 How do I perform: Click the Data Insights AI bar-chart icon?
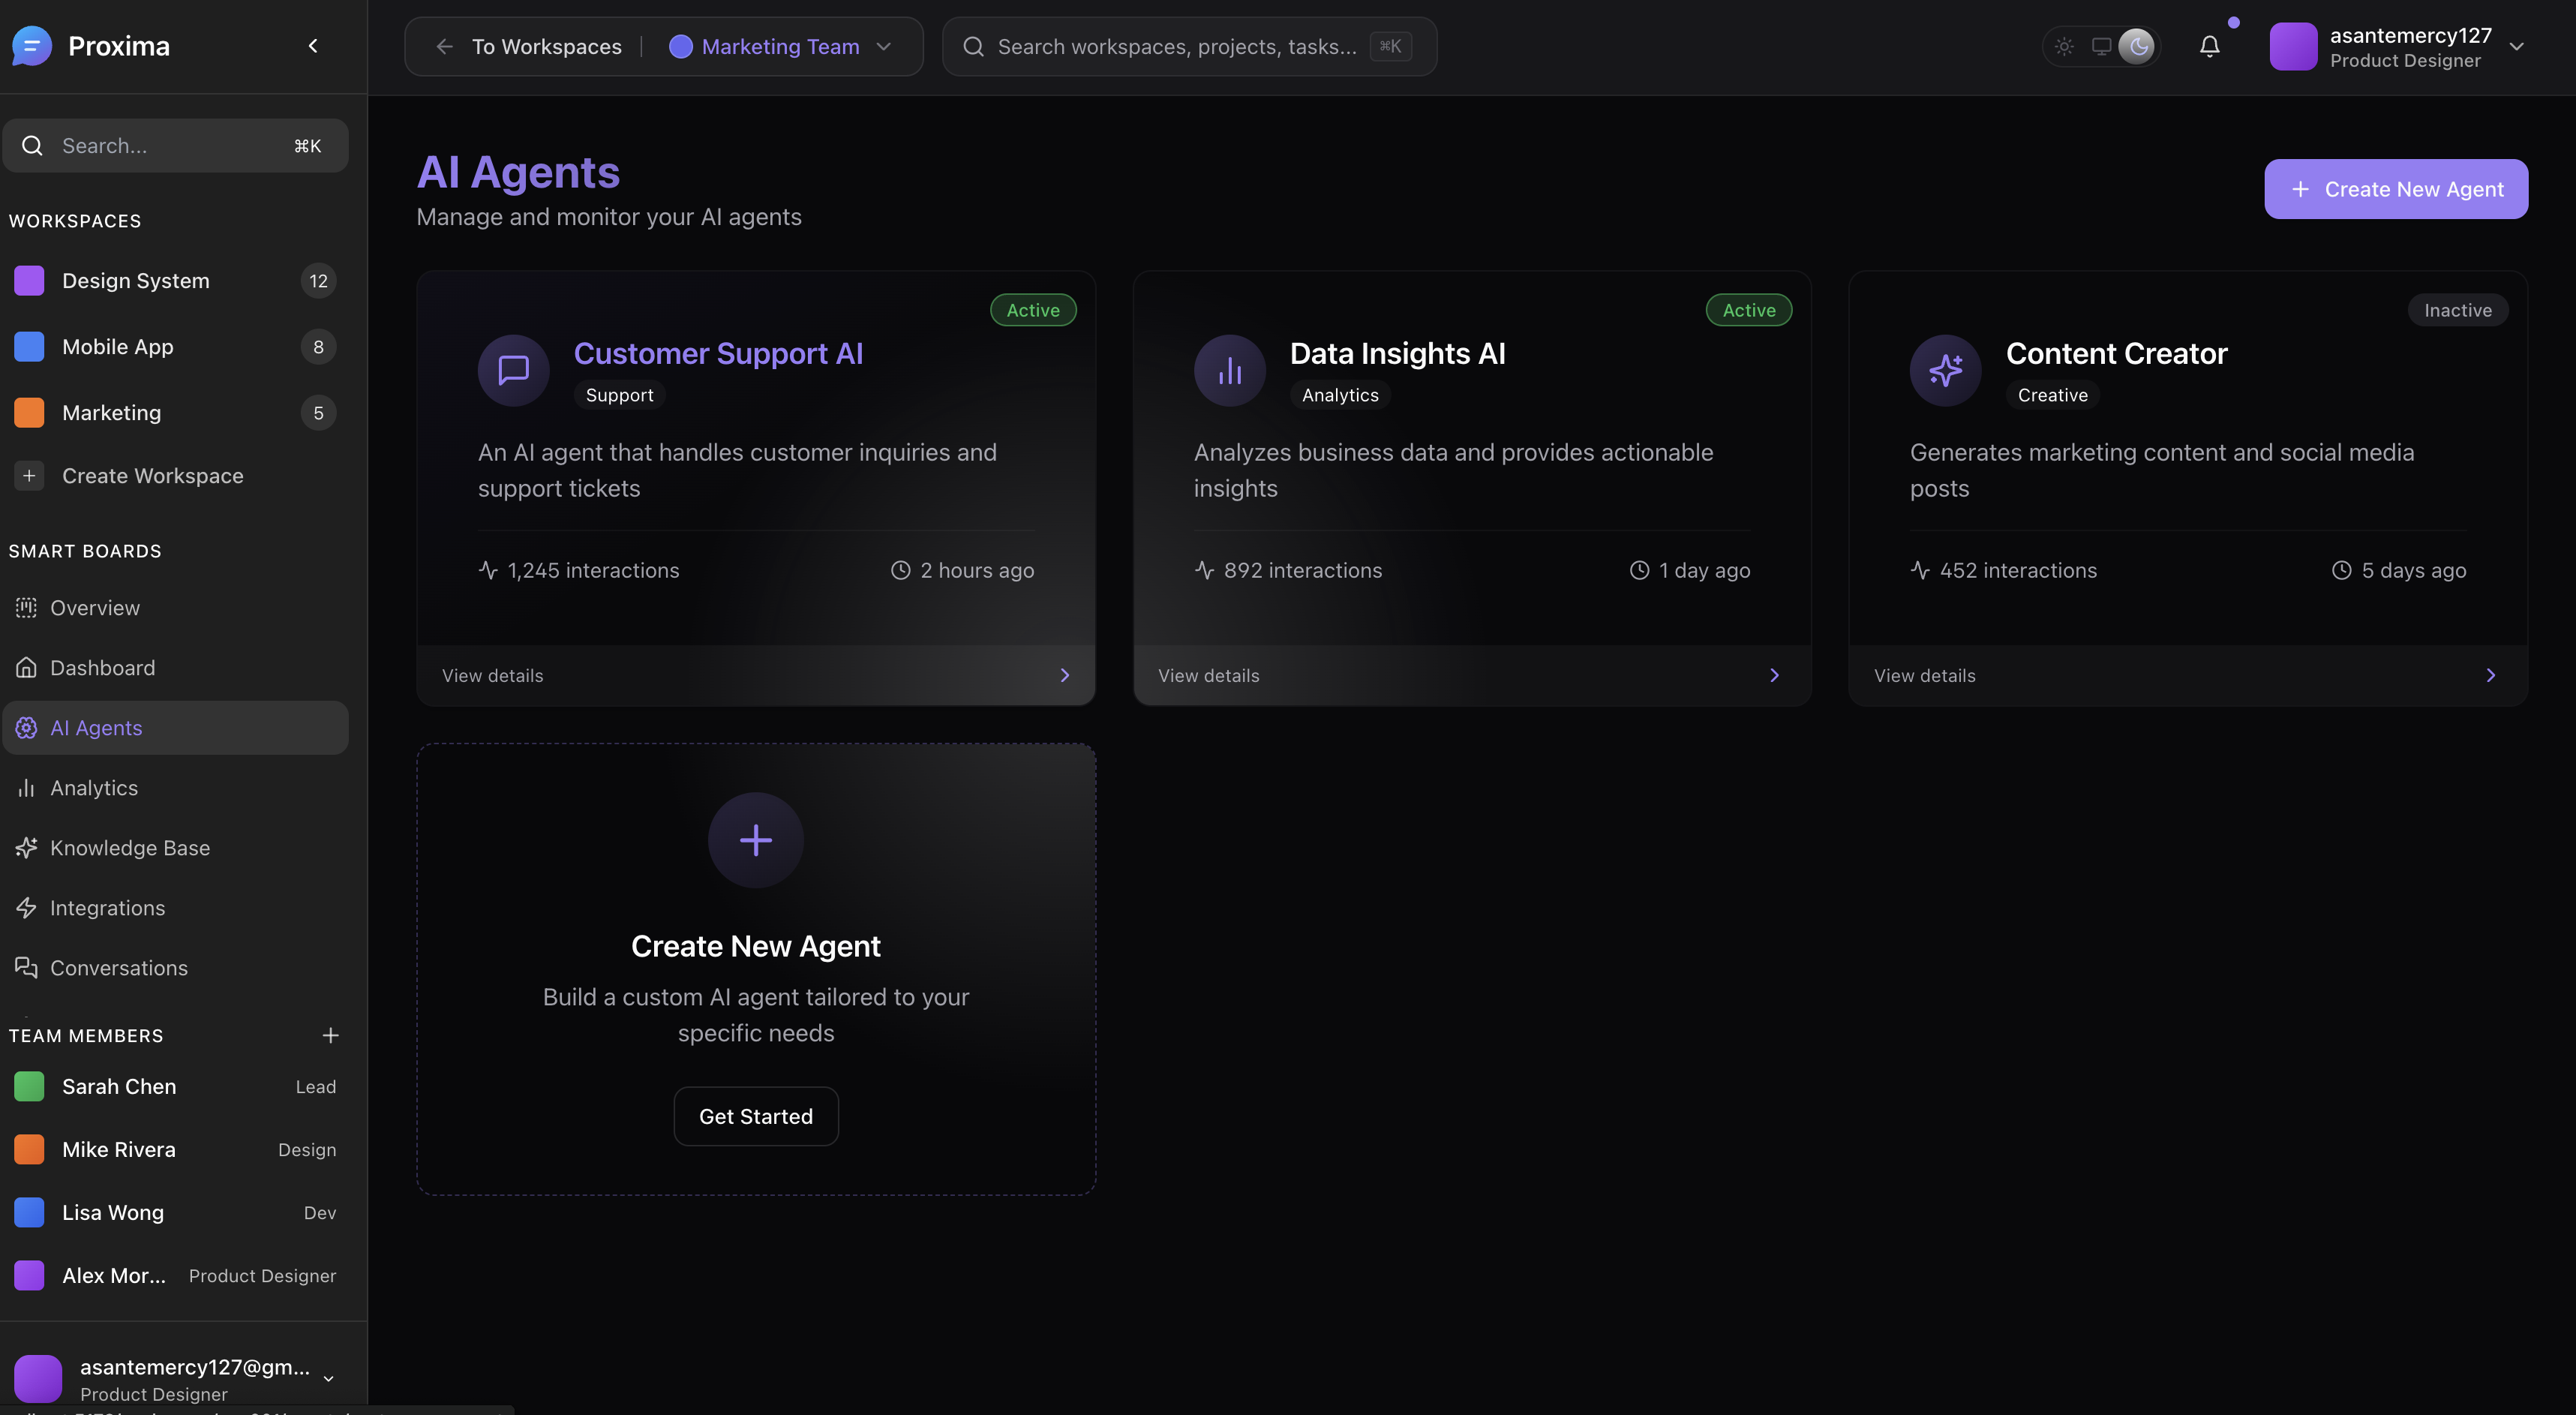click(1229, 370)
